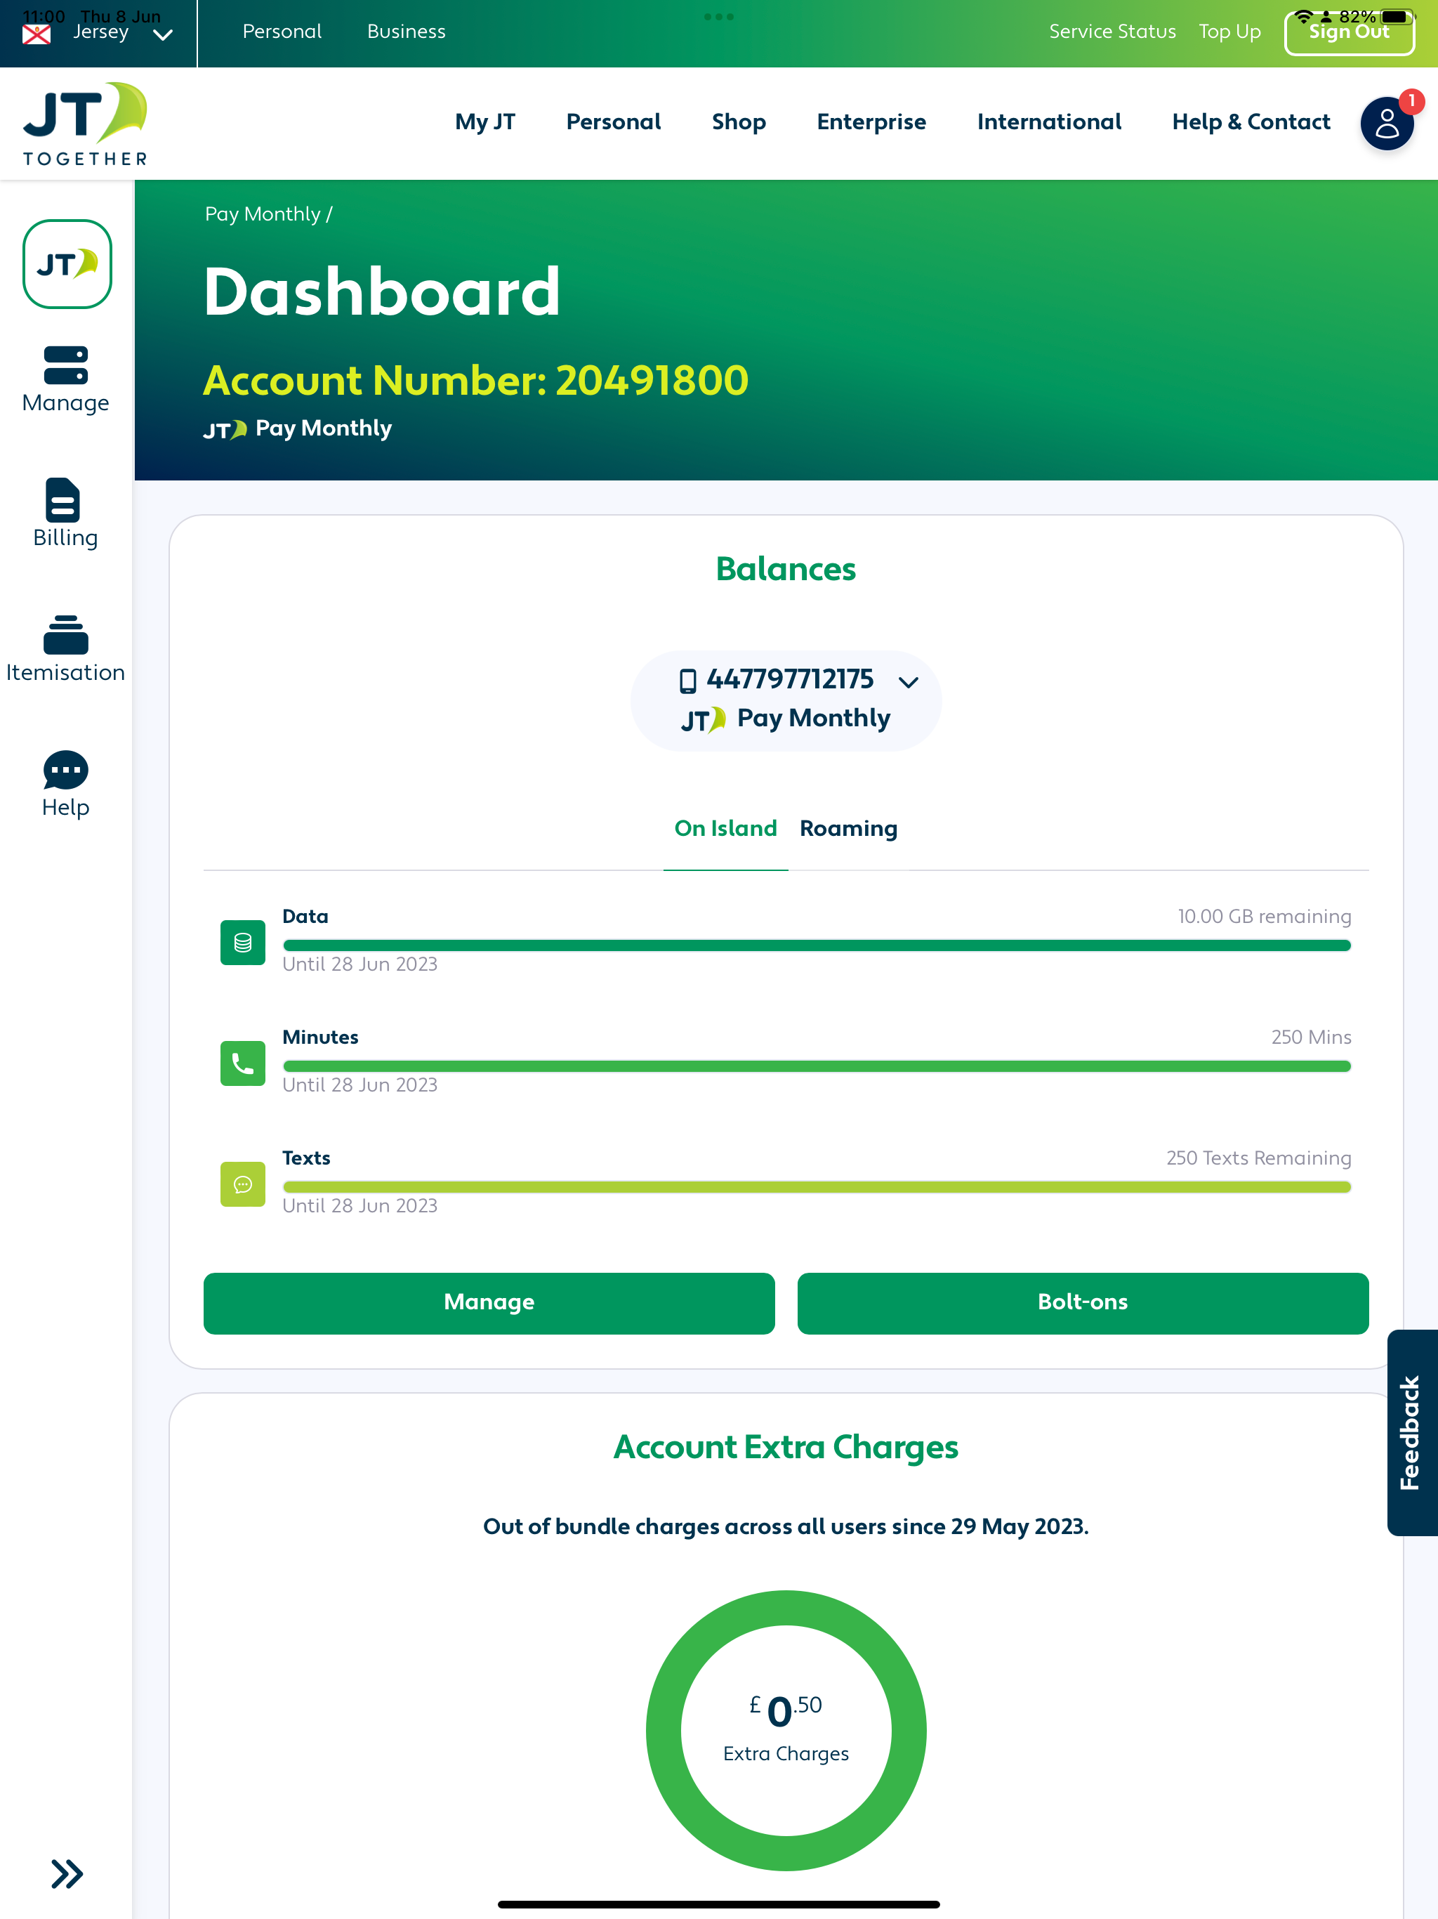Click the Data usage progress bar
Image resolution: width=1438 pixels, height=1919 pixels.
816,945
